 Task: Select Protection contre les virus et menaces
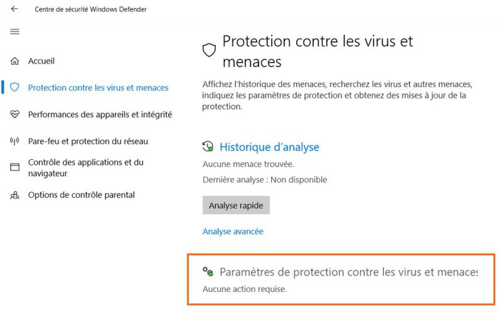tap(98, 88)
